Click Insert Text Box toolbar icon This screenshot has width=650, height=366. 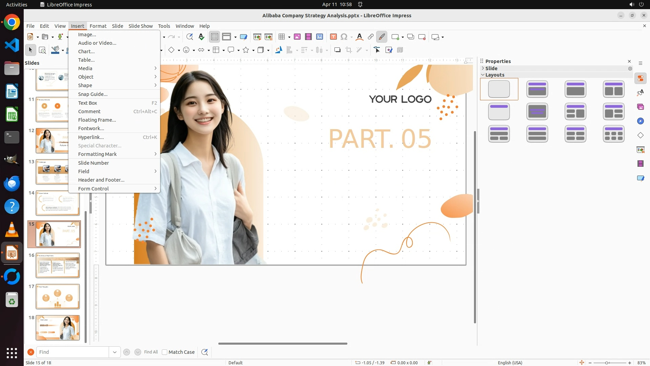[x=333, y=37]
